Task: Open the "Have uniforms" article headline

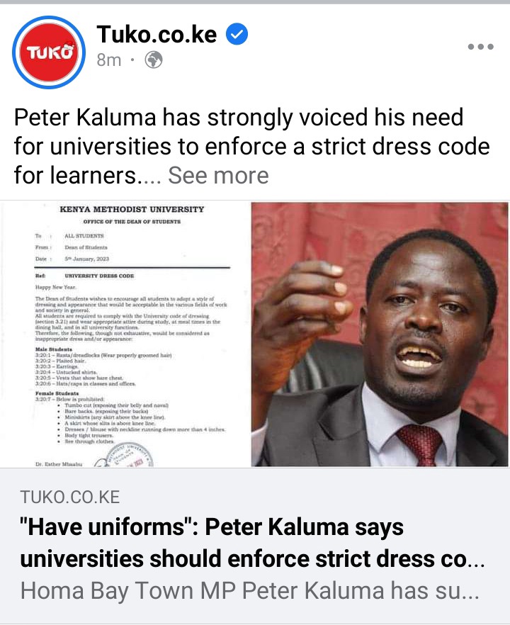Action: 252,543
